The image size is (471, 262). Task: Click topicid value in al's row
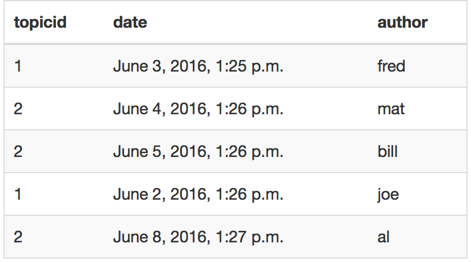pyautogui.click(x=18, y=237)
